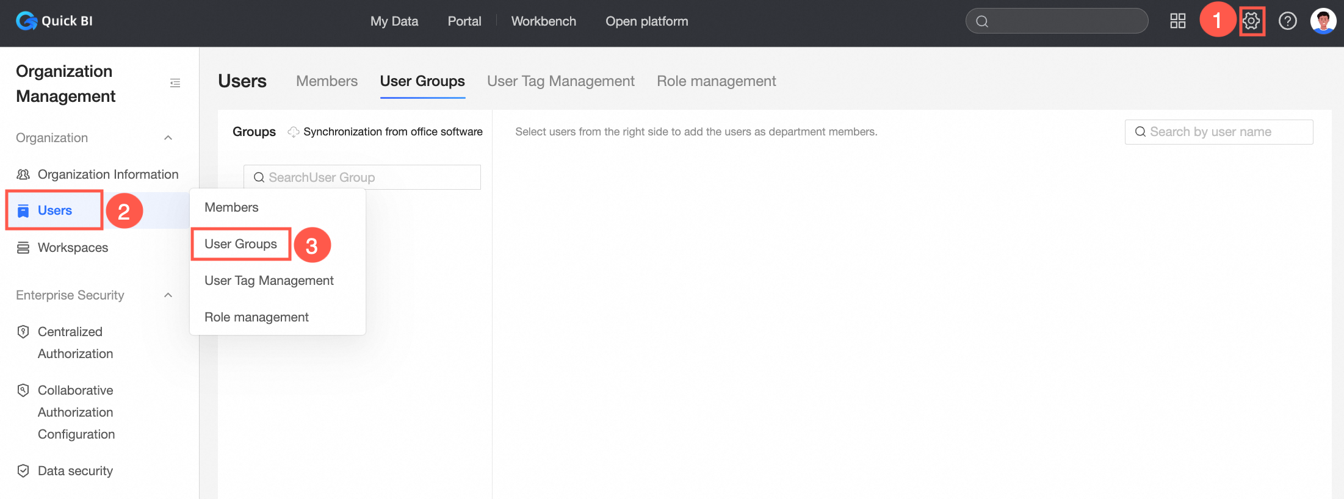Switch to the Role management tab
The image size is (1344, 499).
point(716,81)
